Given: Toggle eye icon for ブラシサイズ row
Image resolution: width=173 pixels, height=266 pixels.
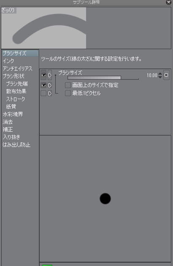Looking at the screenshot, I should 43,75.
